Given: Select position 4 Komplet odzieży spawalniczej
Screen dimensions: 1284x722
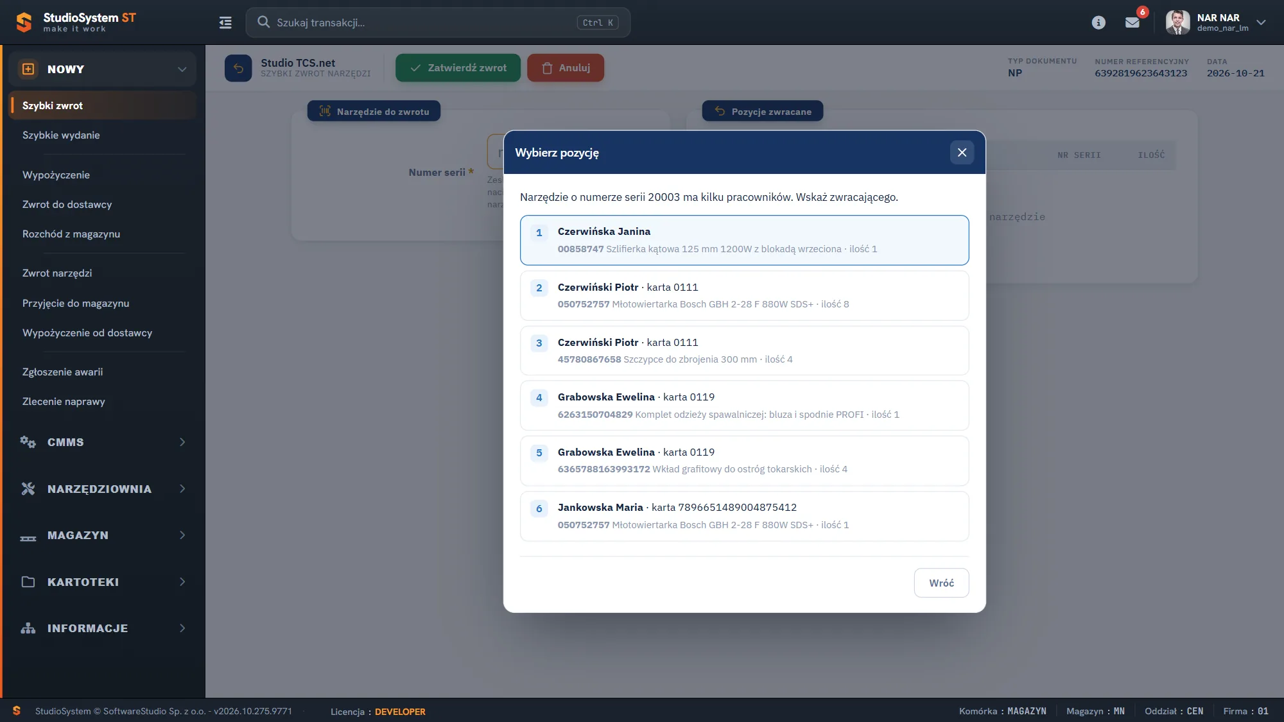Looking at the screenshot, I should point(744,406).
